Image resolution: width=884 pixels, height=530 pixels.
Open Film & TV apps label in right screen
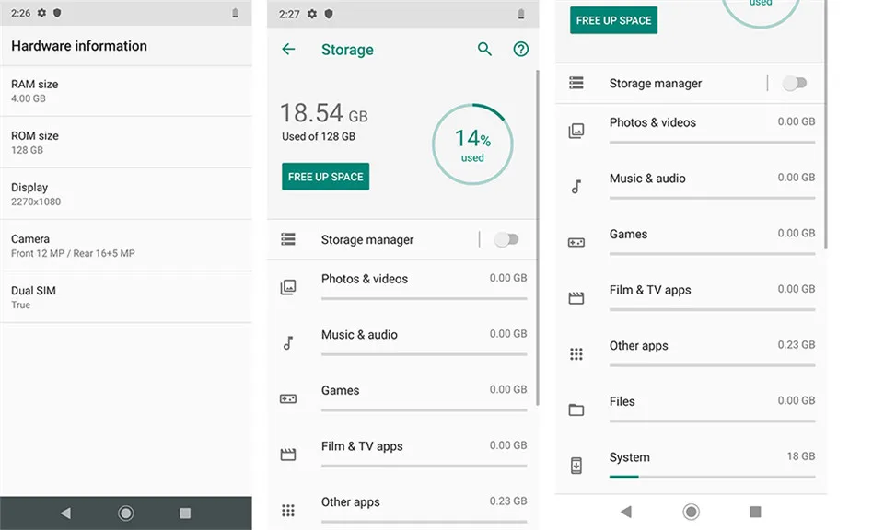(x=650, y=290)
